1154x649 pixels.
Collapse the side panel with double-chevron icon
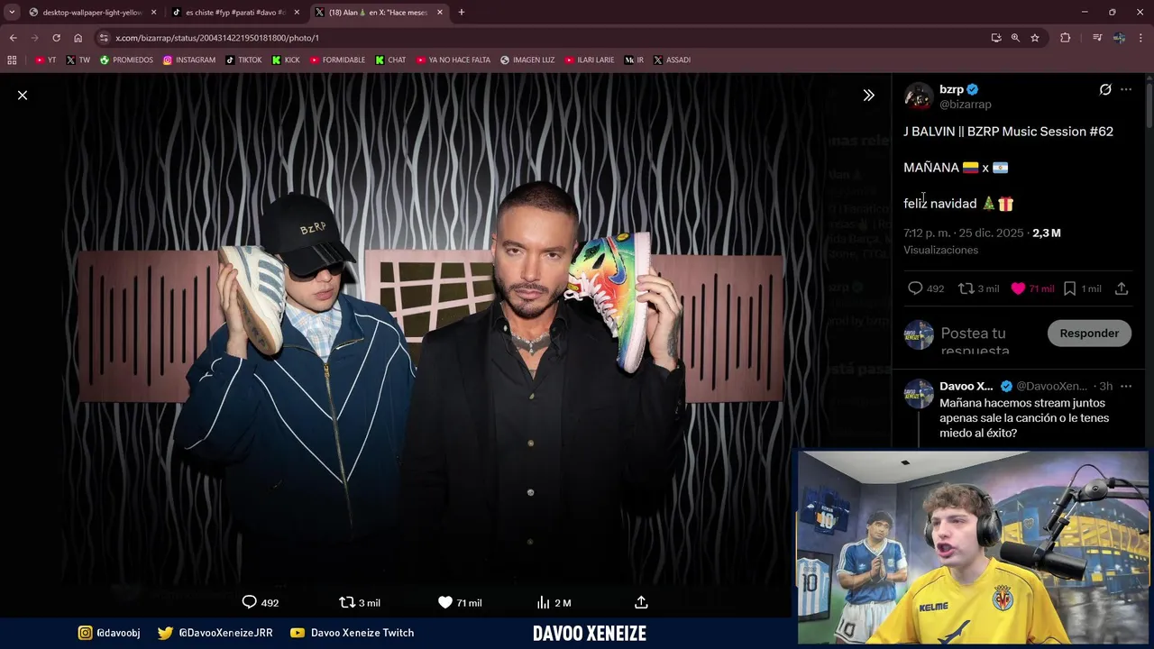click(868, 95)
